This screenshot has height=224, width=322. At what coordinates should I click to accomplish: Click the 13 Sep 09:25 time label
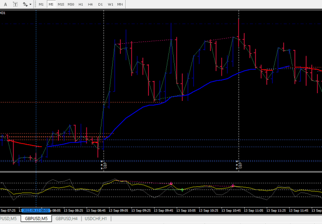pos(141,211)
